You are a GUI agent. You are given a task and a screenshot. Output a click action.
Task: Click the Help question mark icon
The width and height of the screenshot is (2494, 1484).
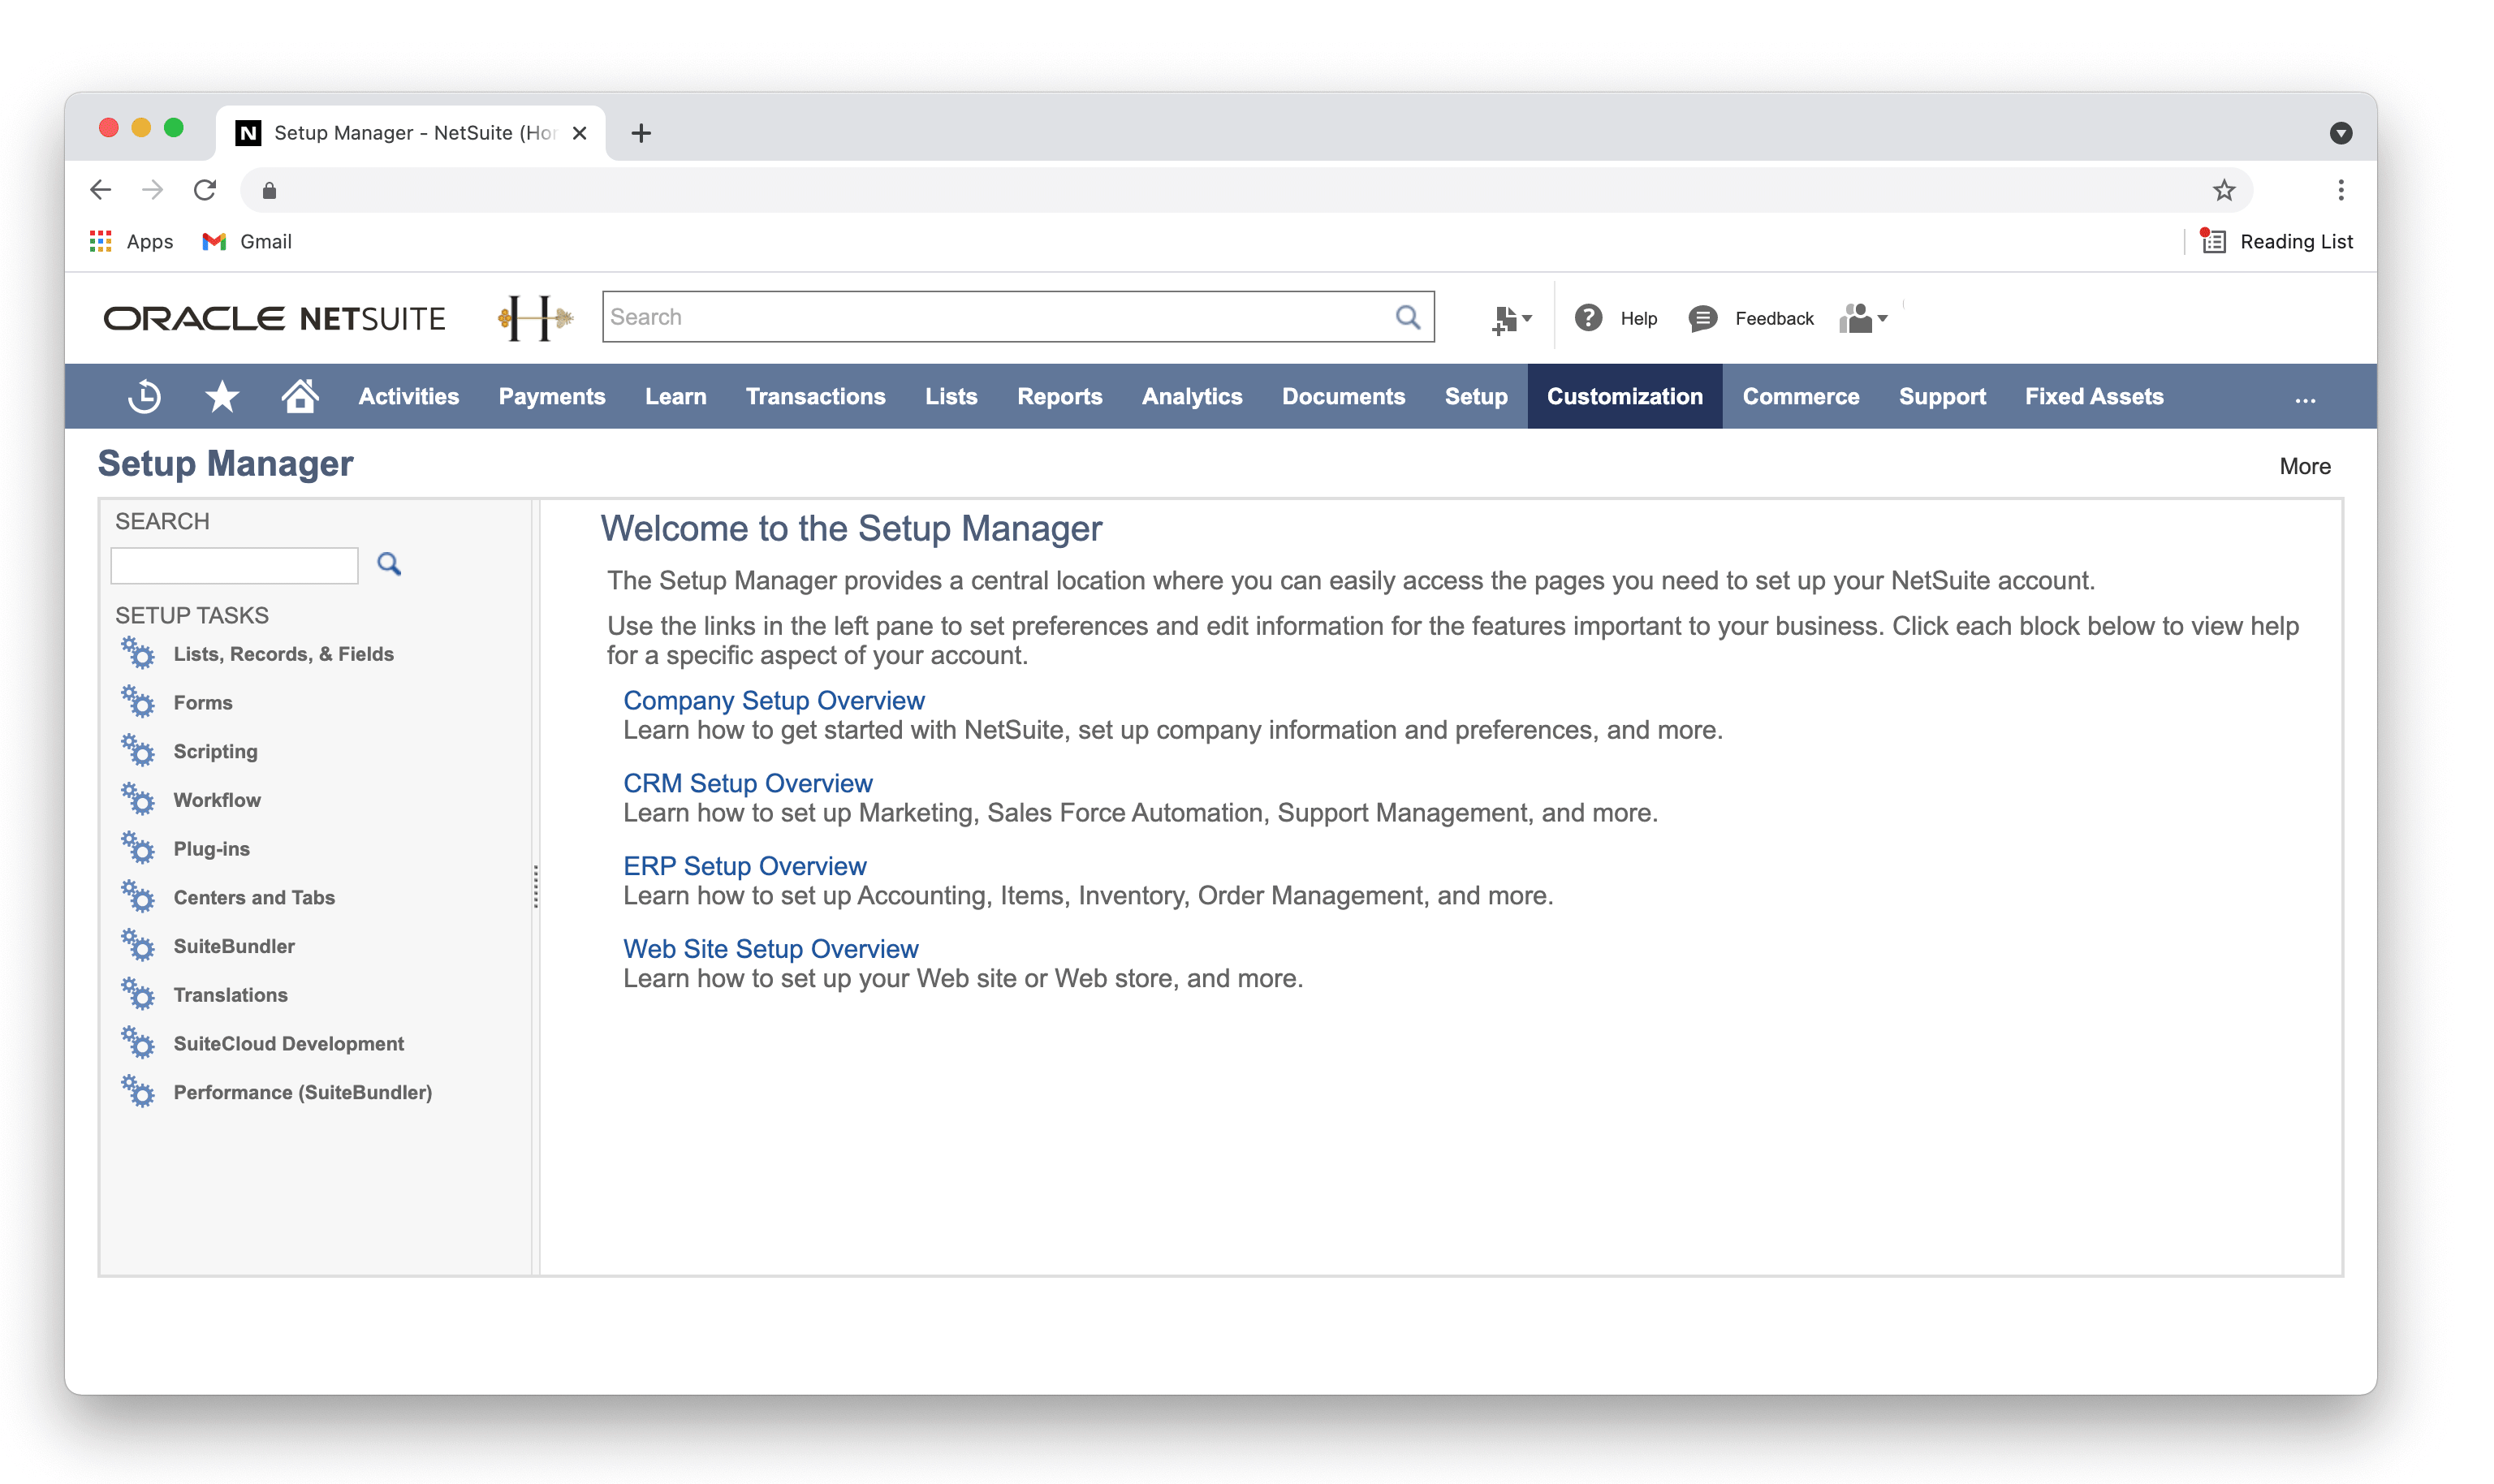(x=1588, y=318)
